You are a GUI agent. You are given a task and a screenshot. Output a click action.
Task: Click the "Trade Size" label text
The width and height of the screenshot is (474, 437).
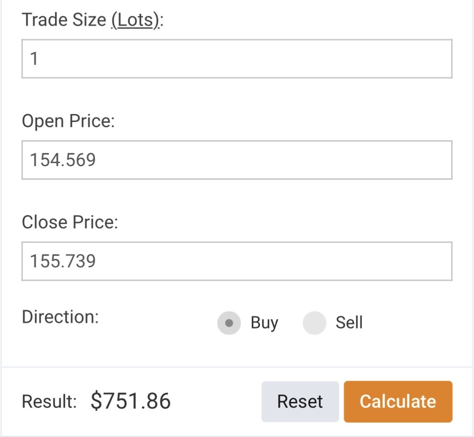click(64, 20)
